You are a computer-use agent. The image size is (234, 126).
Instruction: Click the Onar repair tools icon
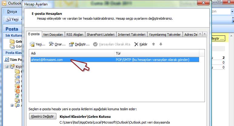[51, 44]
